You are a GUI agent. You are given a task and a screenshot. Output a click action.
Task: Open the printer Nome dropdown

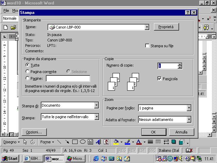(x=147, y=27)
